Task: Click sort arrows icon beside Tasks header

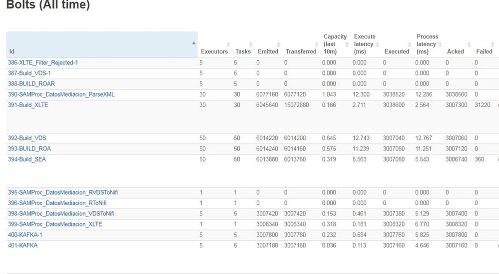Action: (x=251, y=44)
